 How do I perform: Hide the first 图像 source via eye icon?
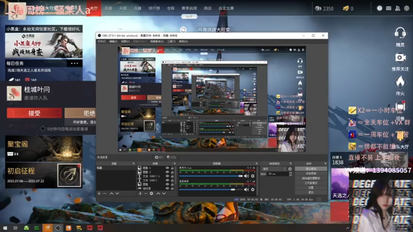tap(167, 168)
